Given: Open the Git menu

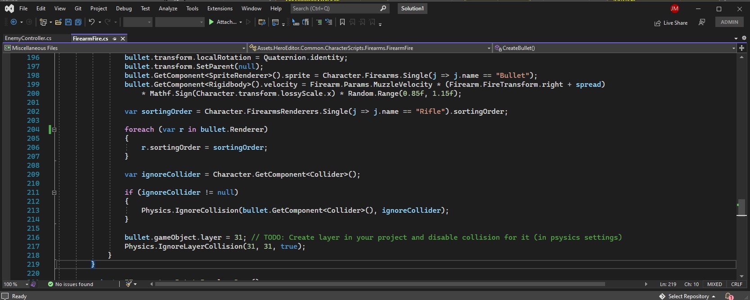Looking at the screenshot, I should click(x=78, y=9).
